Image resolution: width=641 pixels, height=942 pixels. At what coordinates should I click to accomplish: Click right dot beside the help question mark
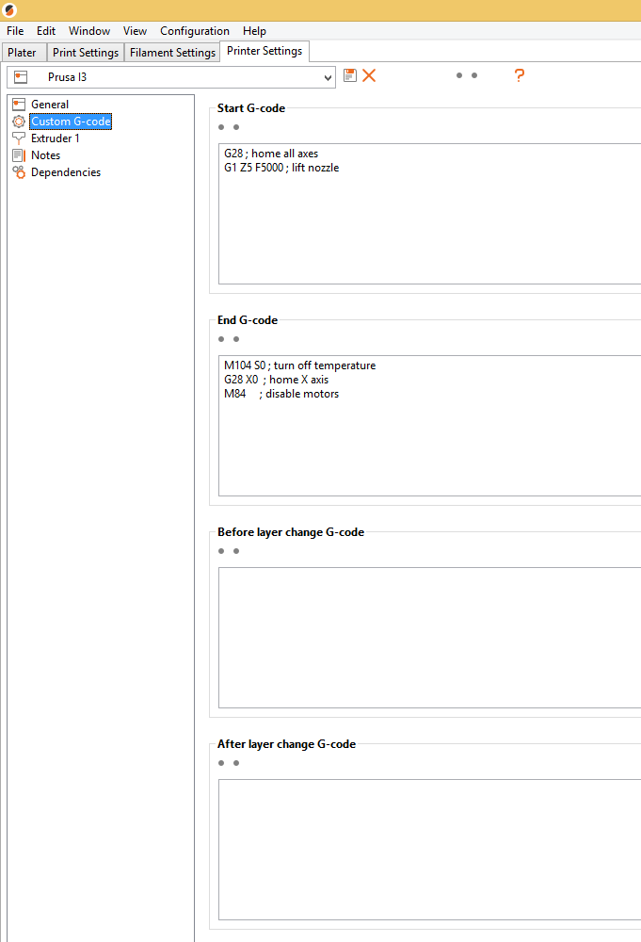[x=474, y=75]
